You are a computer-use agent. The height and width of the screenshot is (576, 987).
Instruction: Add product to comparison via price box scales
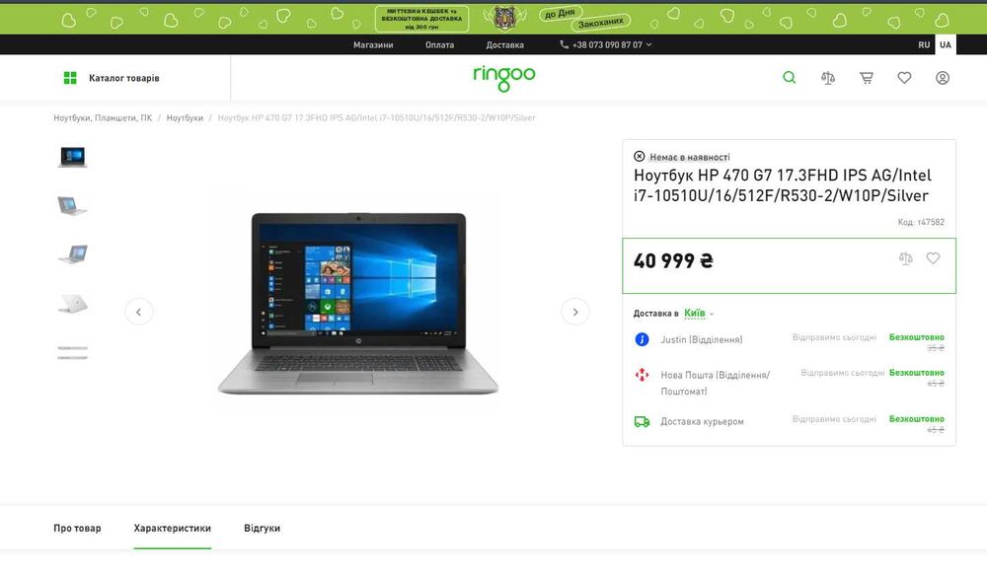click(x=905, y=258)
